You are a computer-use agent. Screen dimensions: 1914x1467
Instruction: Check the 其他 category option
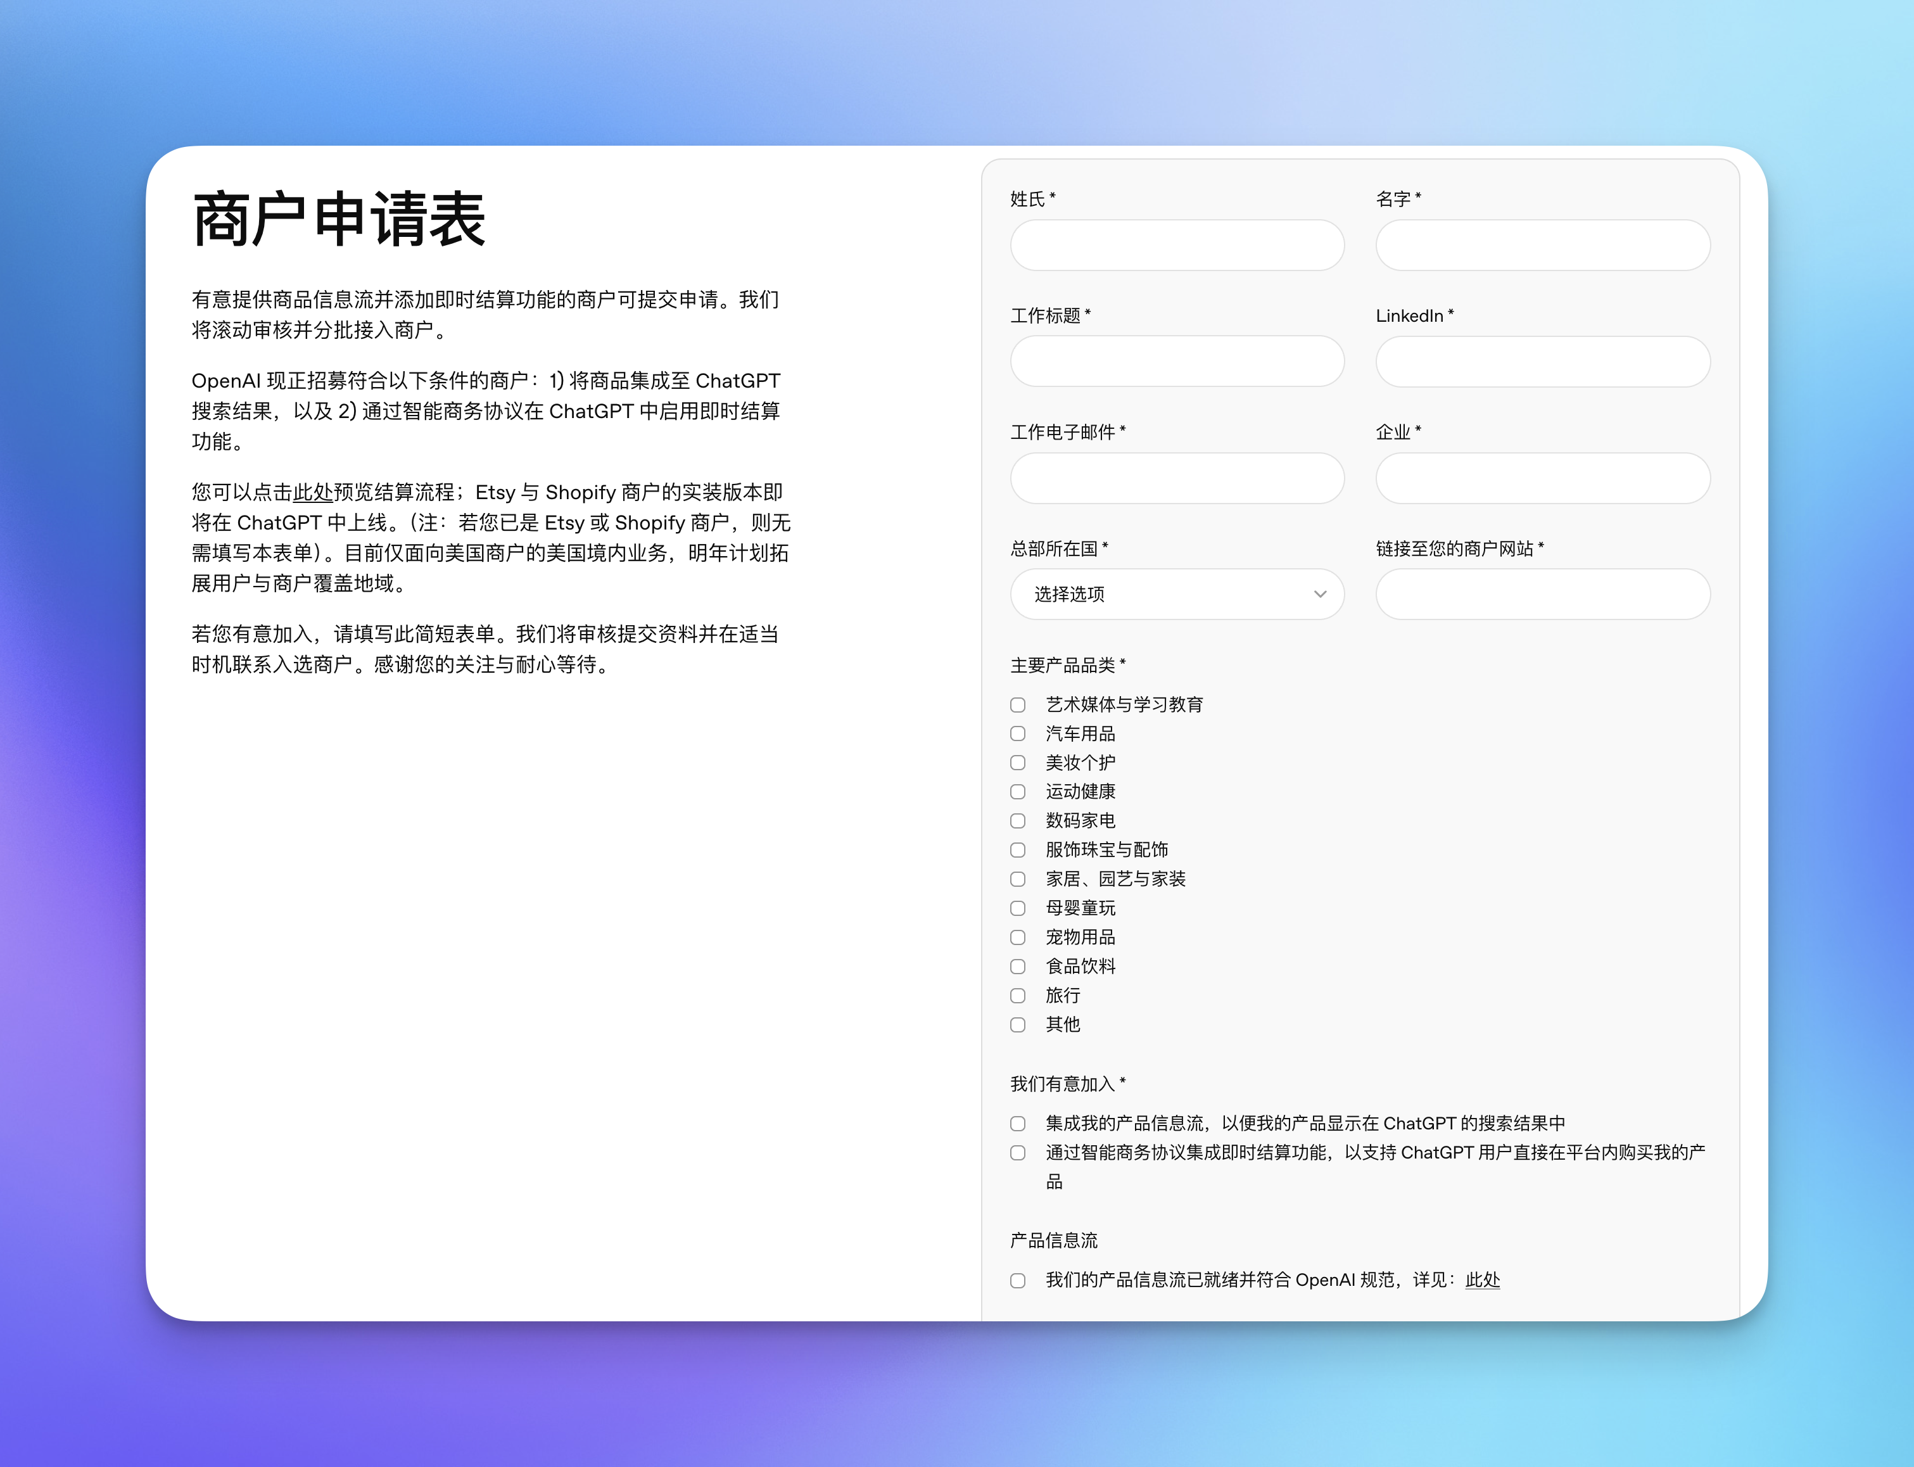[x=1017, y=1025]
